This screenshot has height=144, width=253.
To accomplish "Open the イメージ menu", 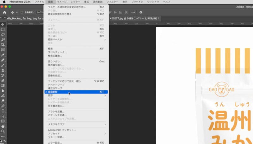I will coord(62,2).
